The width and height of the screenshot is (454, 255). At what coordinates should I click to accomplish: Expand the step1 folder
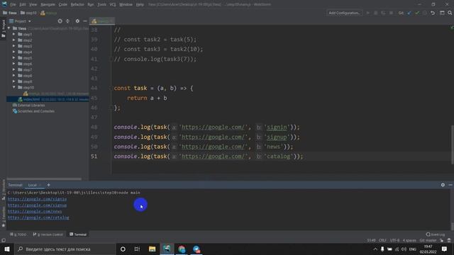(14, 34)
